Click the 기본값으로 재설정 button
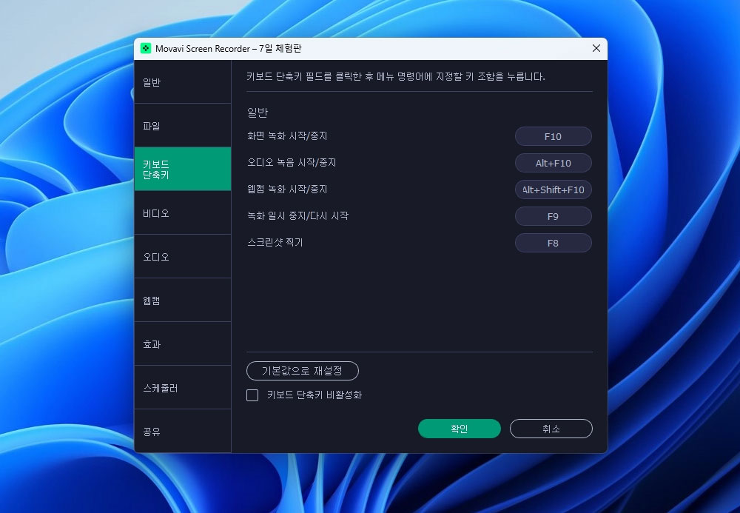 point(303,371)
